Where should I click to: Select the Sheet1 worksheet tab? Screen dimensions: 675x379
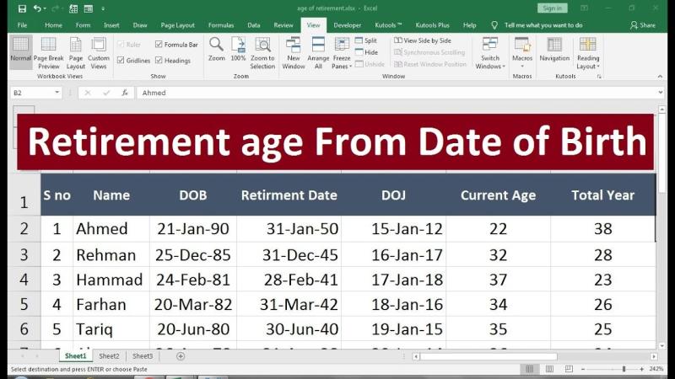point(76,356)
